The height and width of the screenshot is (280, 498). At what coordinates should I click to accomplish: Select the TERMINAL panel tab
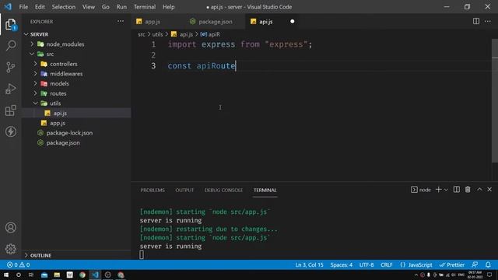pos(265,190)
